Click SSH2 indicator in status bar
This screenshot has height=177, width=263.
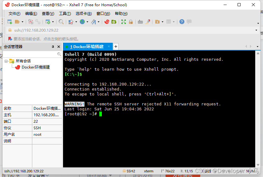click(129, 171)
